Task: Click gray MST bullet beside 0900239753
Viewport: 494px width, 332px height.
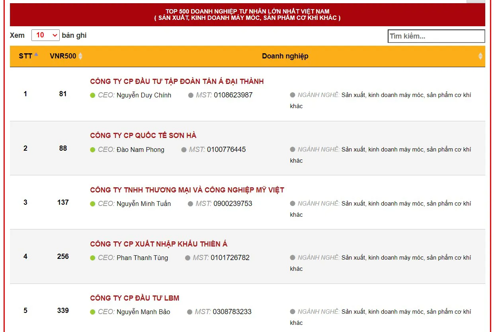Action: [x=190, y=204]
